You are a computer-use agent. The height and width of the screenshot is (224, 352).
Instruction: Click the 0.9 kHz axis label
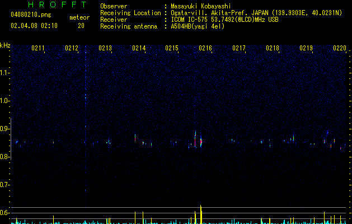[x=4, y=129]
